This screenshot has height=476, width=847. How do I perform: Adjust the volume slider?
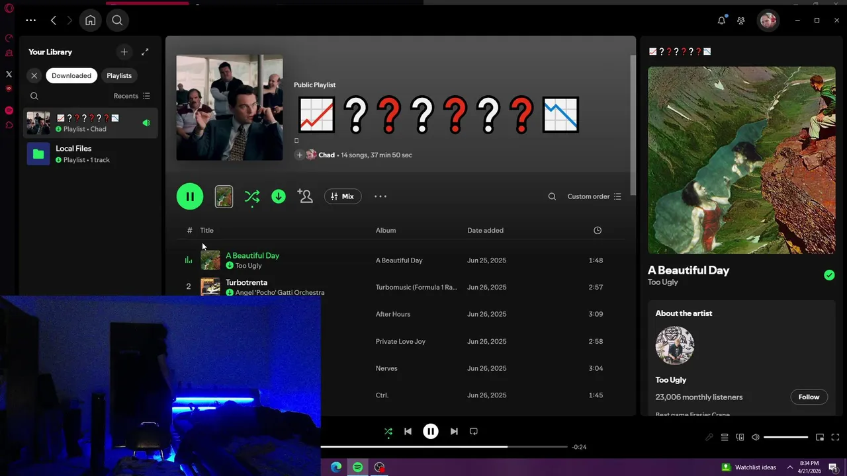click(786, 437)
